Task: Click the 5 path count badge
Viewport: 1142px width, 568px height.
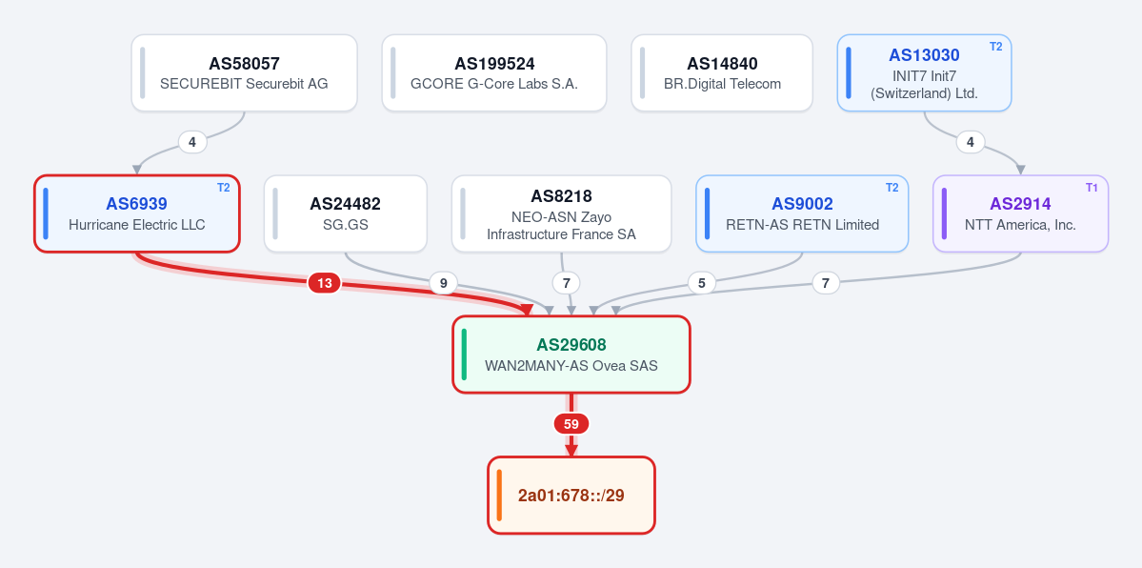Action: (701, 283)
